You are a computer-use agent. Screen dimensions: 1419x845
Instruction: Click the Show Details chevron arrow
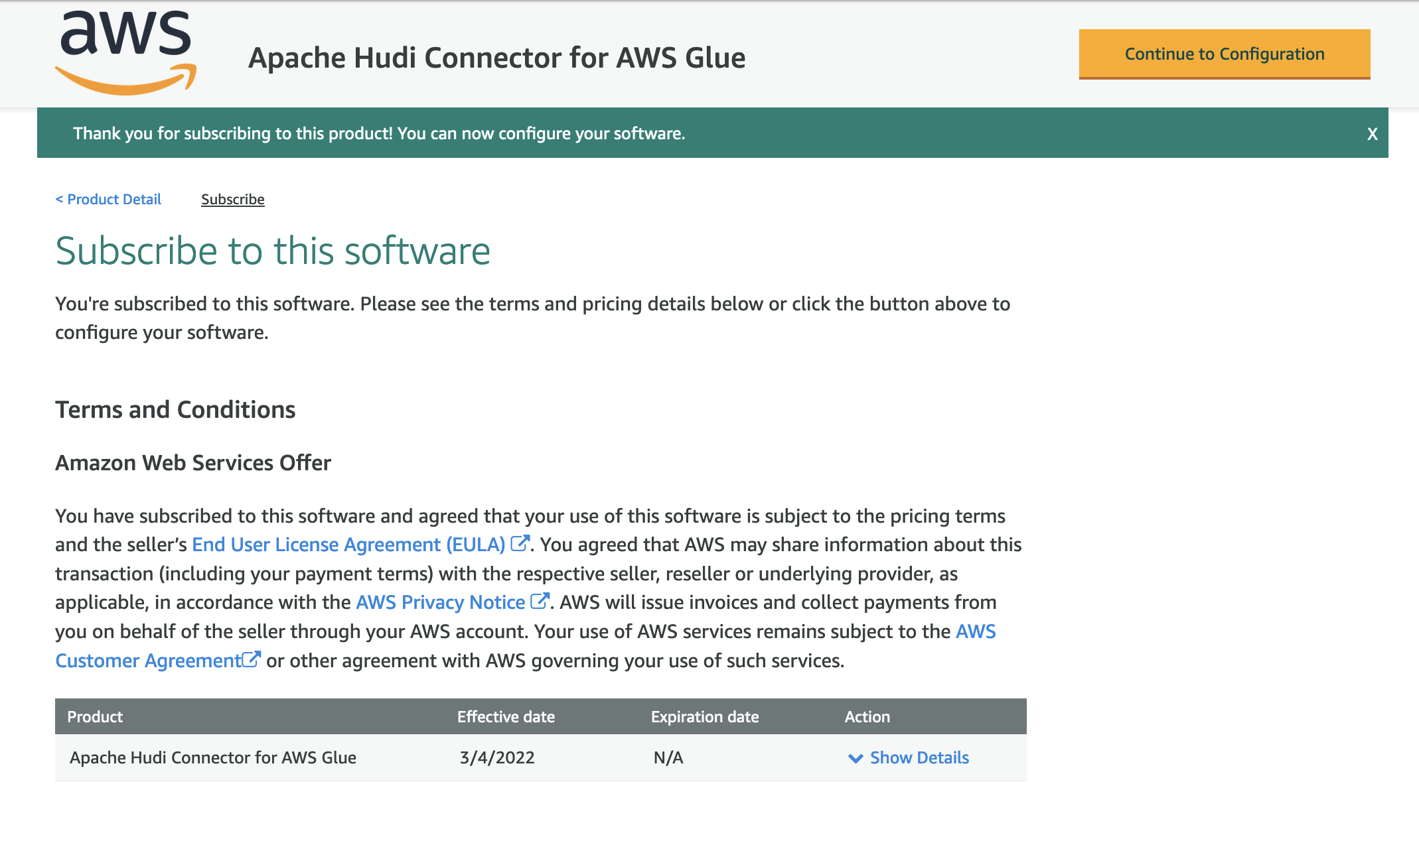pos(856,758)
